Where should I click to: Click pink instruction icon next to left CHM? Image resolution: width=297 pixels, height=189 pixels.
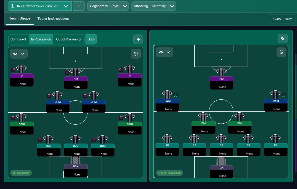click(x=49, y=96)
